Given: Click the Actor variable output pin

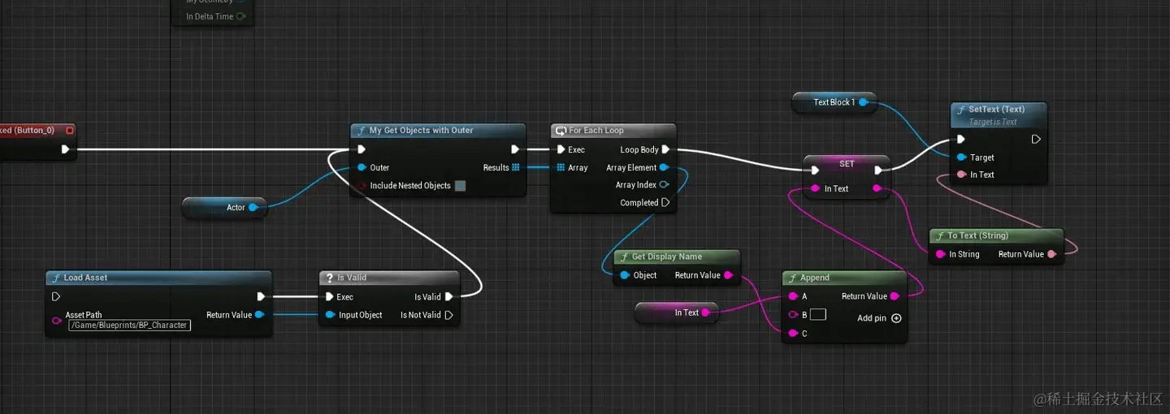Looking at the screenshot, I should point(253,208).
